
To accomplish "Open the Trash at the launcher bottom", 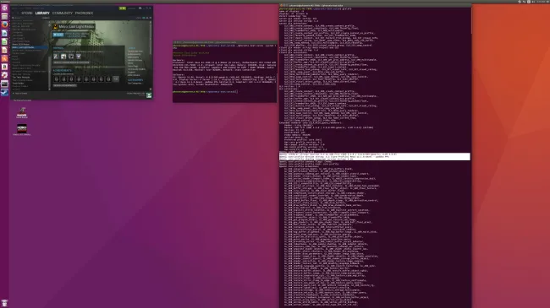I will (x=4, y=303).
